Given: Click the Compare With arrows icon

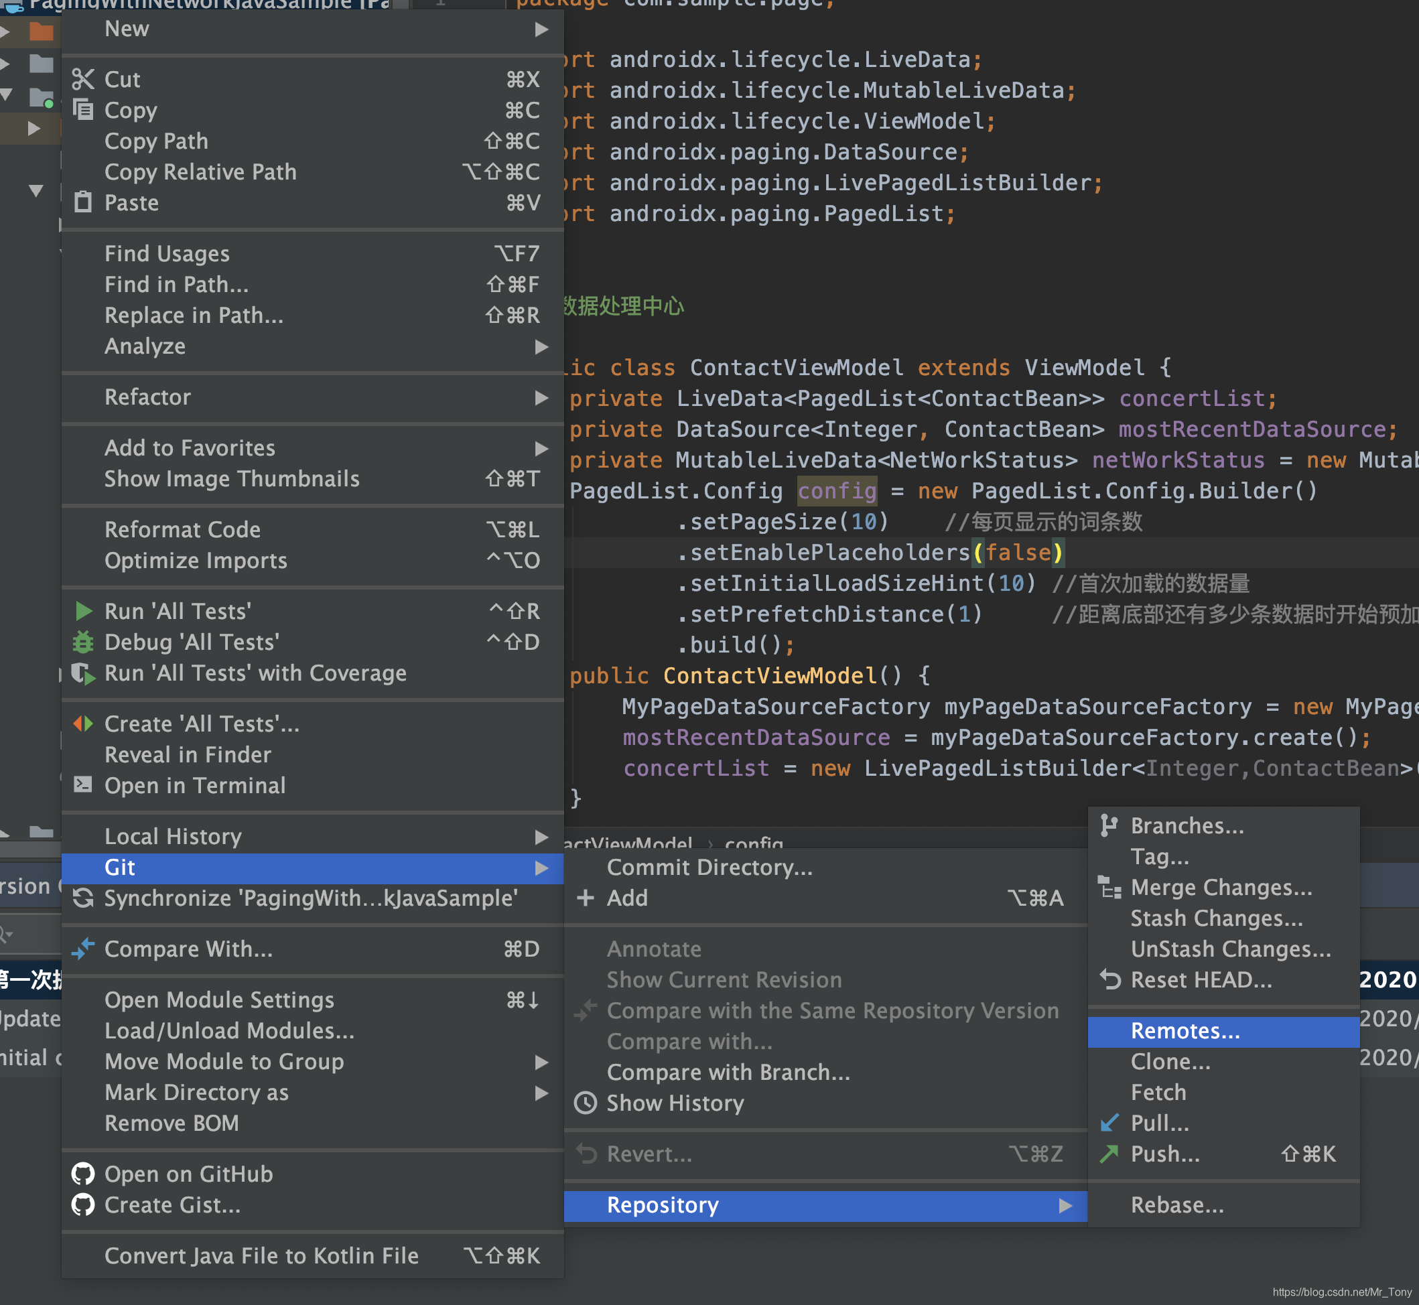Looking at the screenshot, I should click(83, 949).
